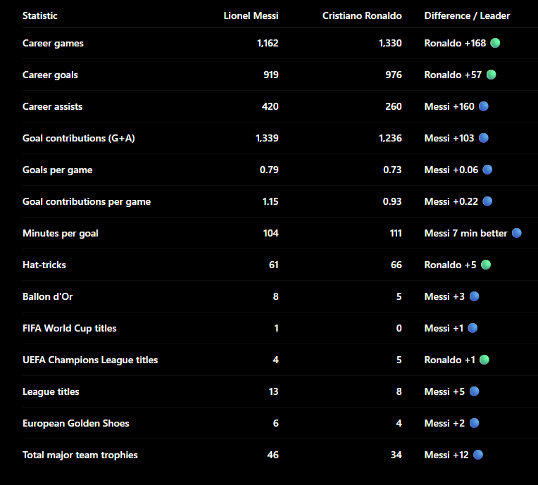Viewport: 538px width, 485px height.
Task: Click Messi's Ballon d'Or count of 8
Action: tap(276, 296)
